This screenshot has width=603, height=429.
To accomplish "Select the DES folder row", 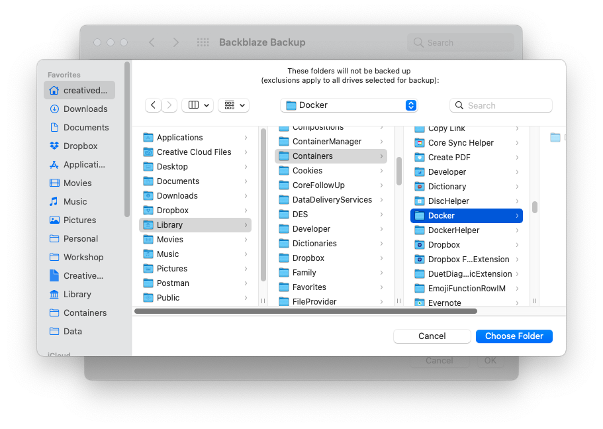I will [331, 215].
